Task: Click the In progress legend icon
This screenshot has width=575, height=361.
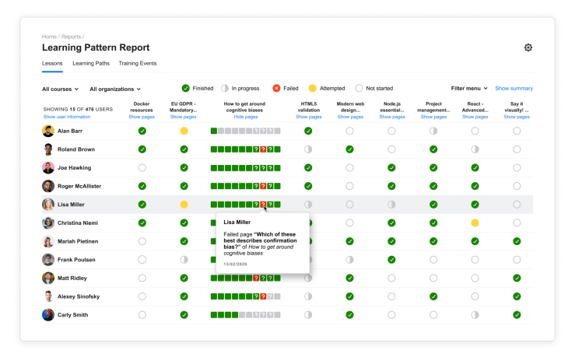Action: [225, 89]
